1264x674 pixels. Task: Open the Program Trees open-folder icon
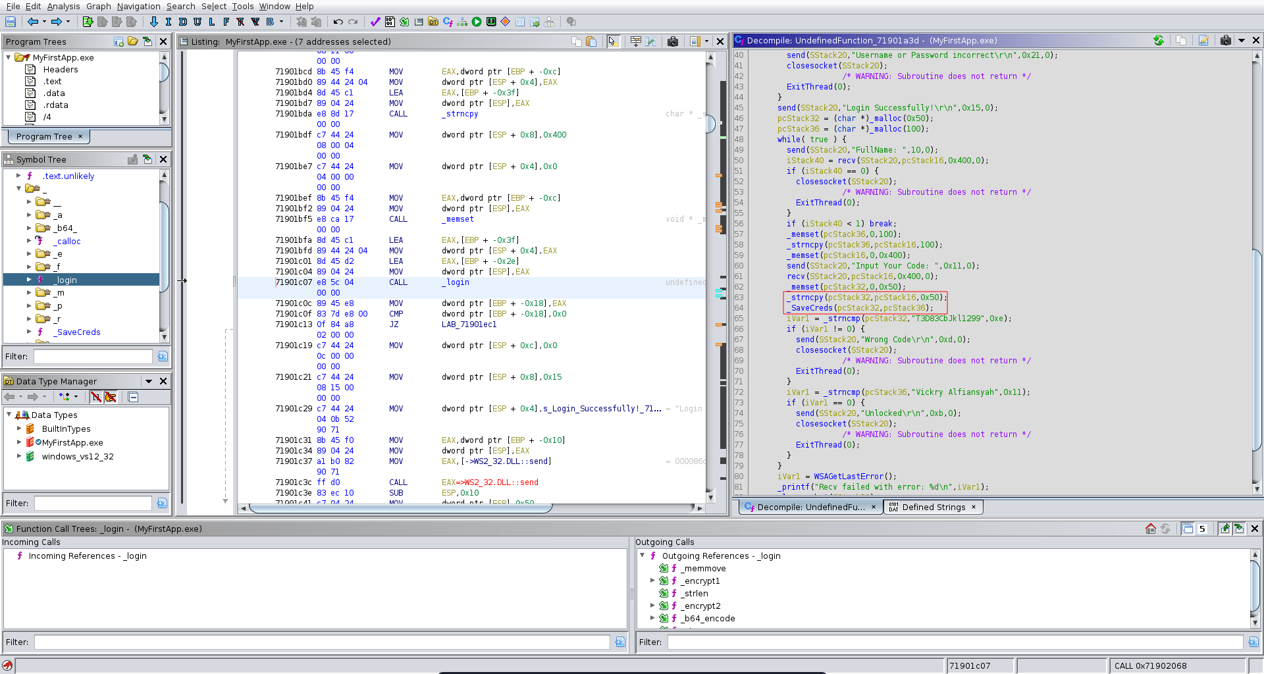click(133, 41)
